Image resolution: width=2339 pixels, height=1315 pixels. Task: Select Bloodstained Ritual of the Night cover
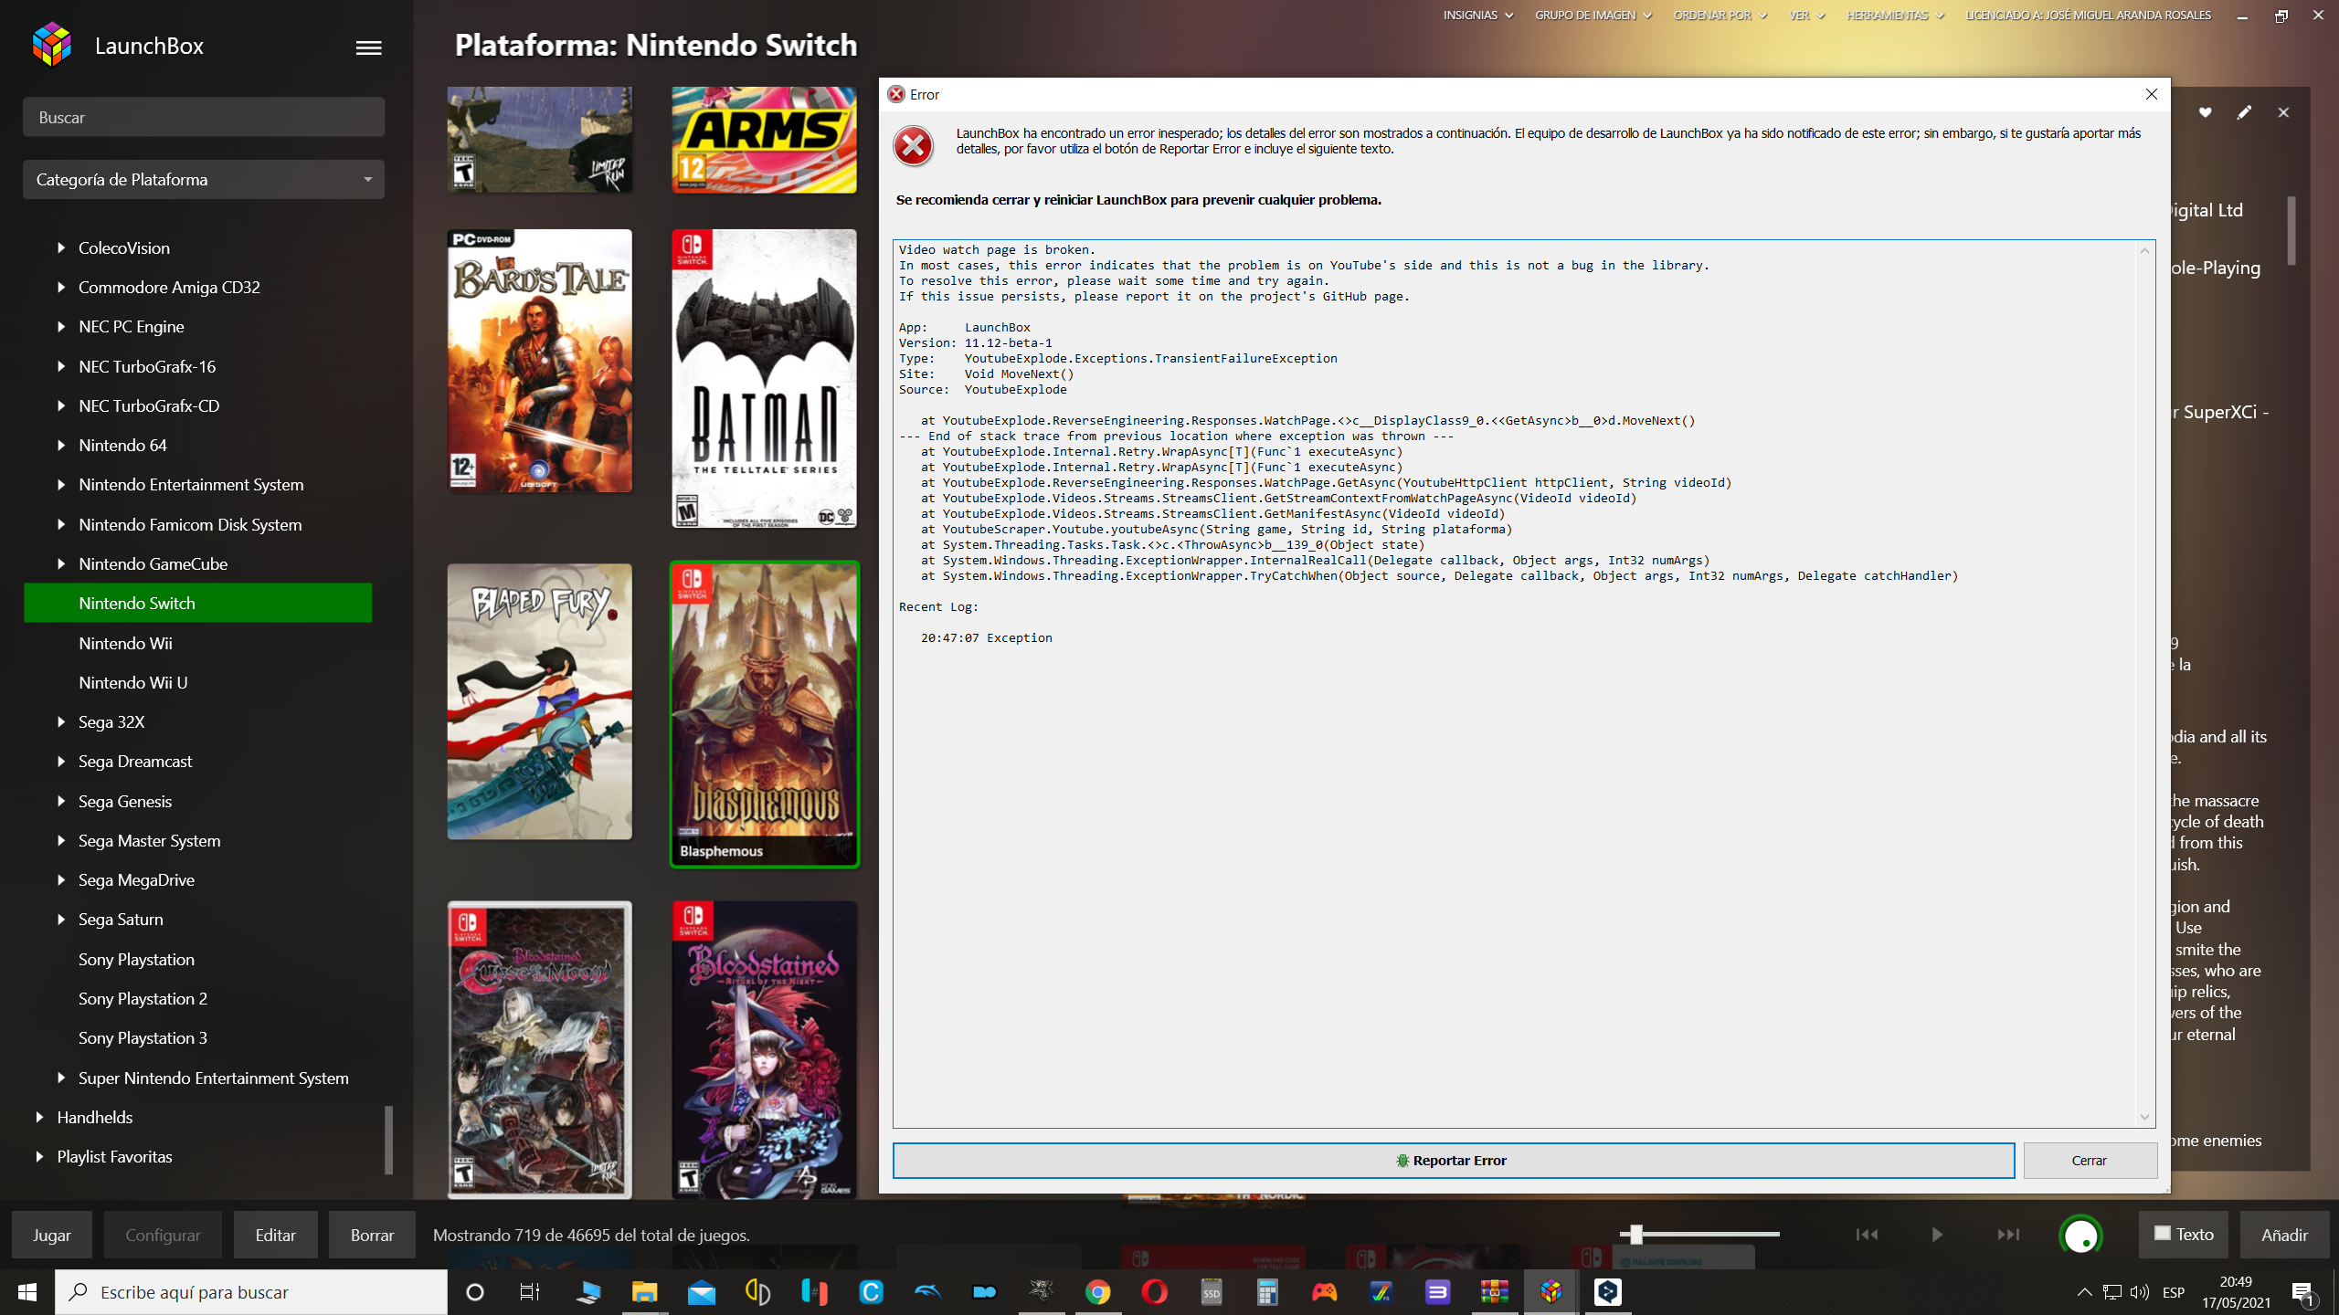coord(765,1049)
